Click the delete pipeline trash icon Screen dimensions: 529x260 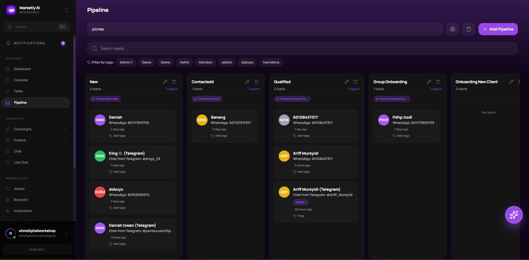(468, 29)
